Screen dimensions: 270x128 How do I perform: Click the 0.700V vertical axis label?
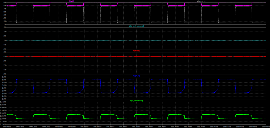[x=3, y=124]
